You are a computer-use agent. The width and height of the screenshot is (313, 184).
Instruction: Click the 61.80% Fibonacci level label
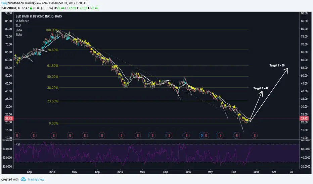(53, 66)
